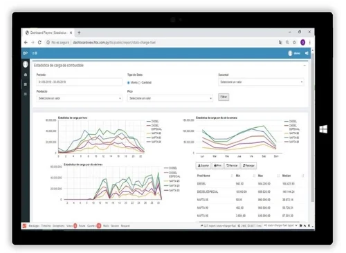
Task: Click the Periodo date range field
Action: [x=79, y=82]
